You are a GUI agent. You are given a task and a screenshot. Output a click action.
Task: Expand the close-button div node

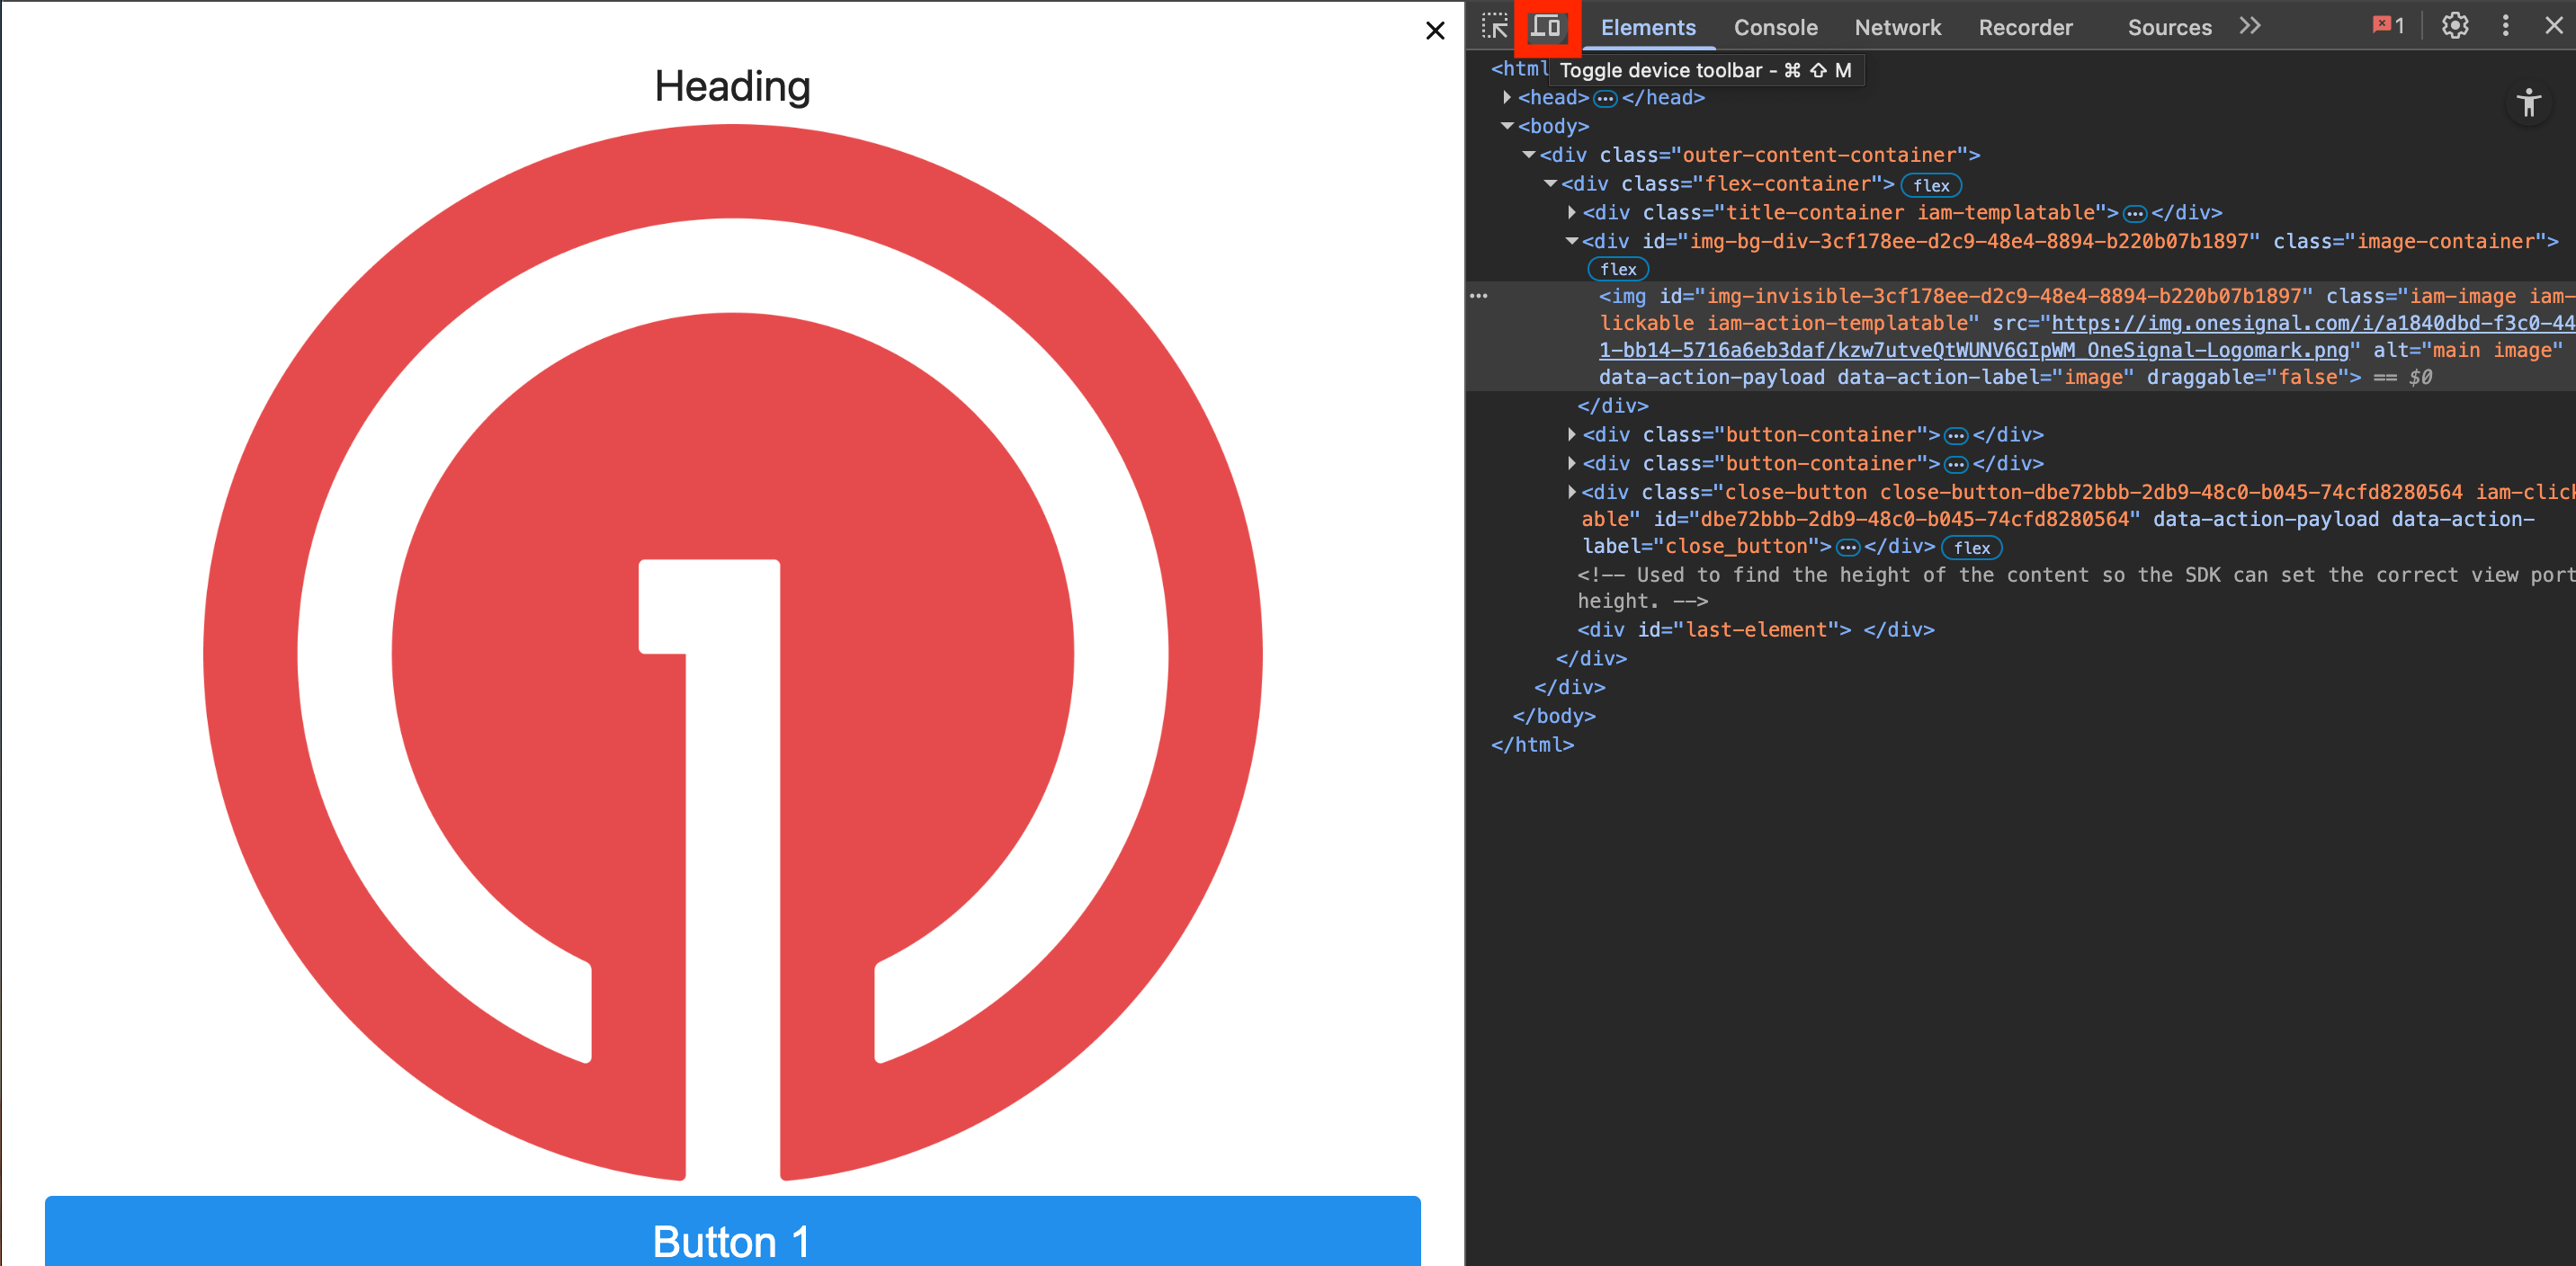pyautogui.click(x=1571, y=492)
